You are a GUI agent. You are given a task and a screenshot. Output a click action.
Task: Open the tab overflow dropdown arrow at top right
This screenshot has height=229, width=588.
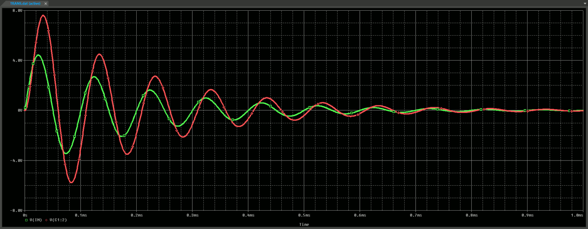point(585,3)
